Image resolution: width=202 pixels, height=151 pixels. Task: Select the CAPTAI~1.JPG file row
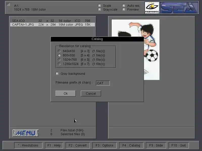tap(53, 24)
